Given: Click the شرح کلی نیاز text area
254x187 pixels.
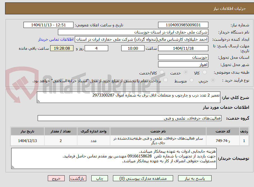Looking at the screenshot, I should 128,97.
